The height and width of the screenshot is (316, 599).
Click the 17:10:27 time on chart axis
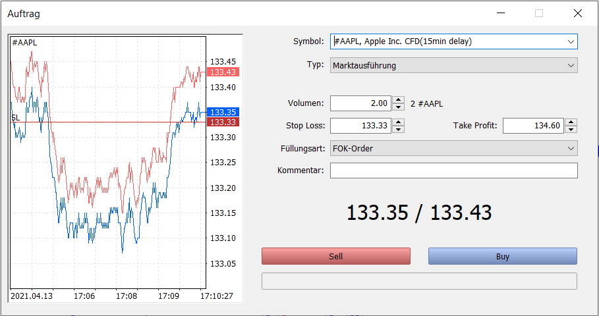pyautogui.click(x=217, y=296)
